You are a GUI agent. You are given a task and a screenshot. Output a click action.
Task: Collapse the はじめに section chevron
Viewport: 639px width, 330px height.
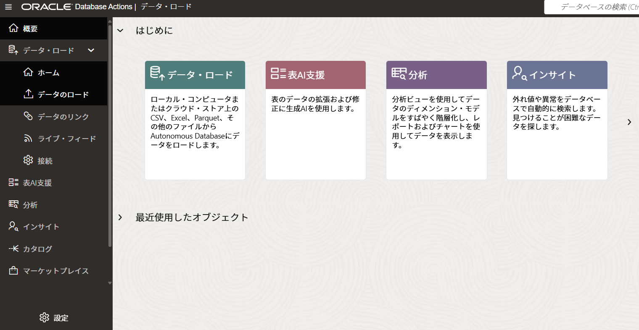pos(120,31)
